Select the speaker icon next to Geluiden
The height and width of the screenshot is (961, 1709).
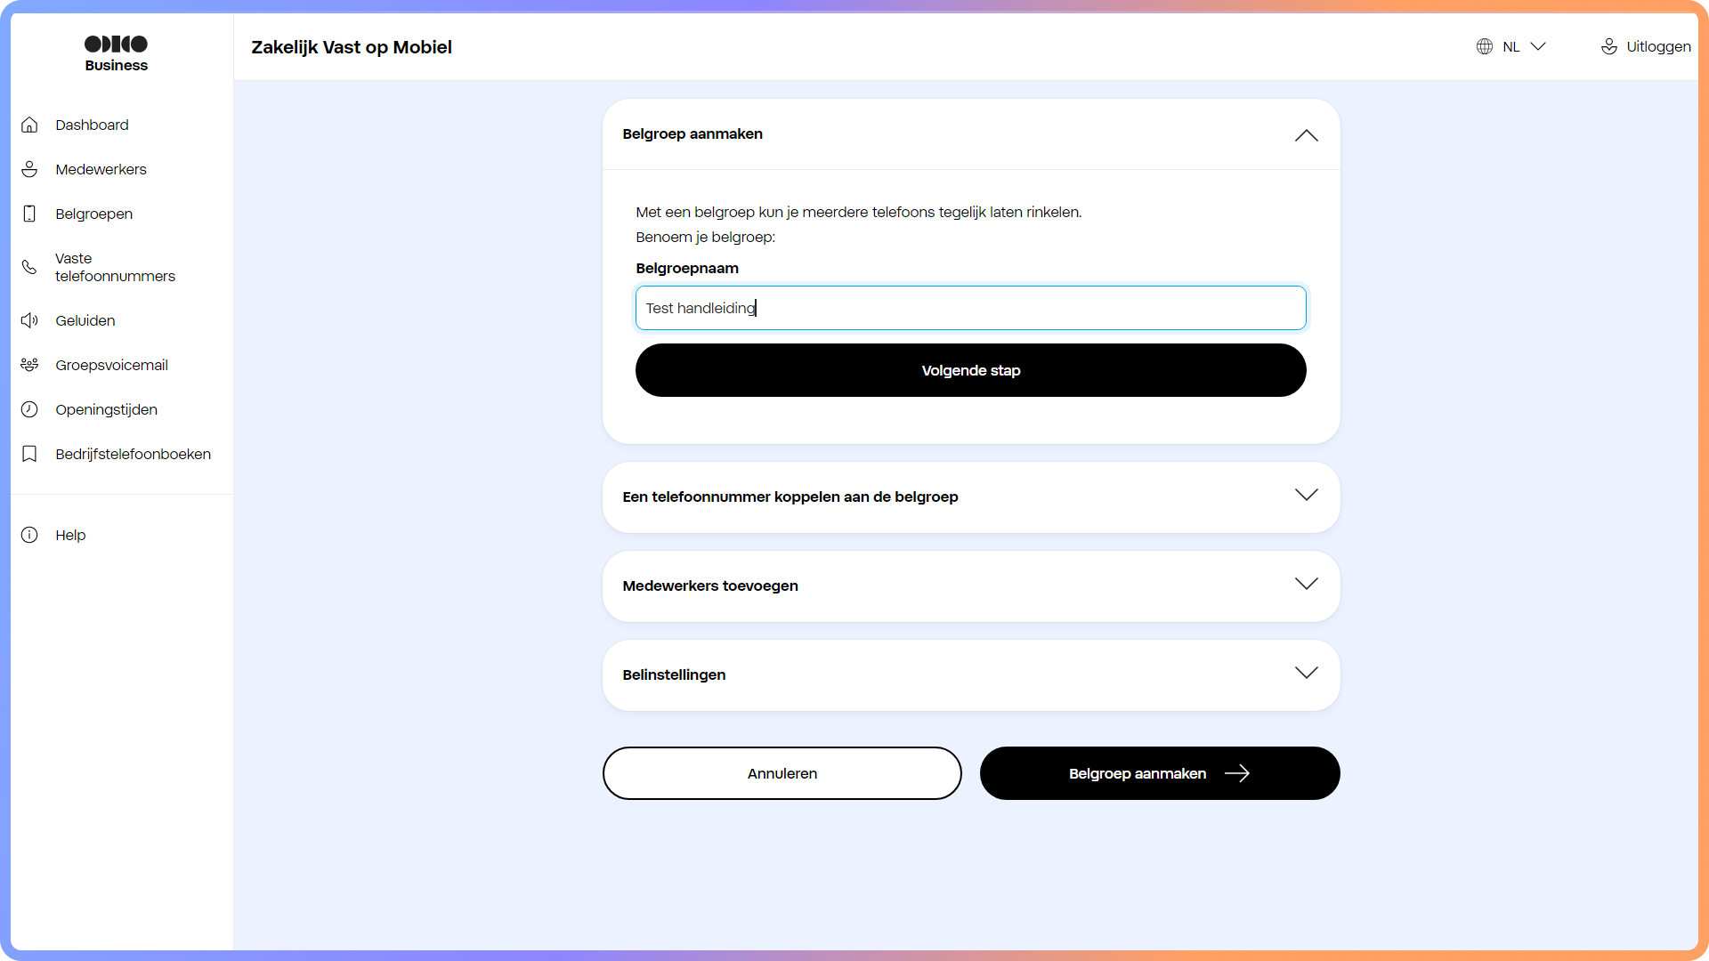[29, 320]
